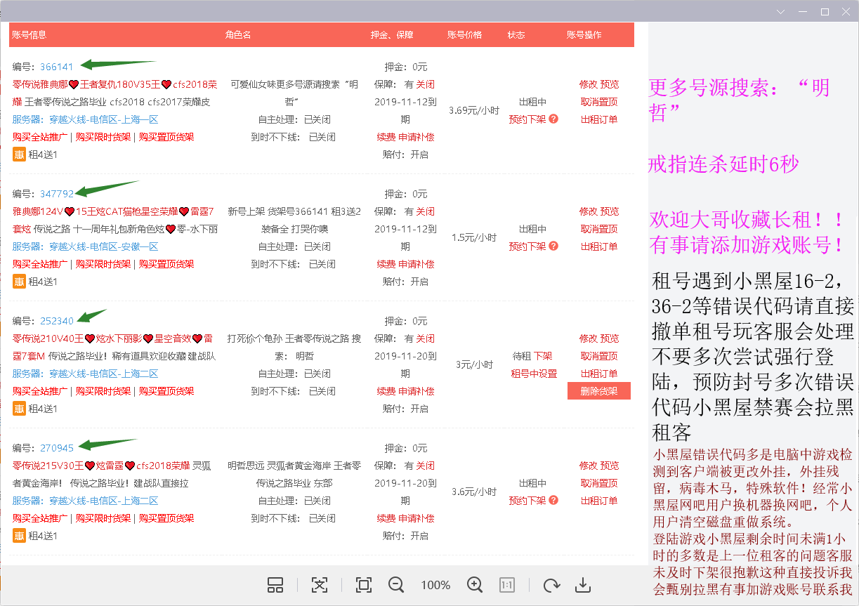This screenshot has height=606, width=859.
Task: Click the 账号操作 column header
Action: (x=584, y=35)
